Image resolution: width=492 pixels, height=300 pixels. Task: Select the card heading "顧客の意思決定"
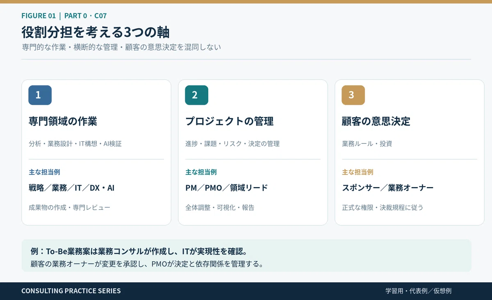click(376, 121)
